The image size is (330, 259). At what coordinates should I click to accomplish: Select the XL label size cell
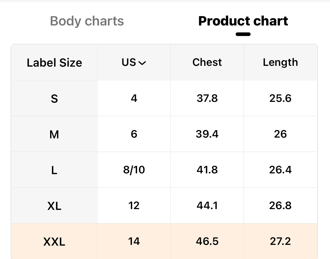click(54, 206)
